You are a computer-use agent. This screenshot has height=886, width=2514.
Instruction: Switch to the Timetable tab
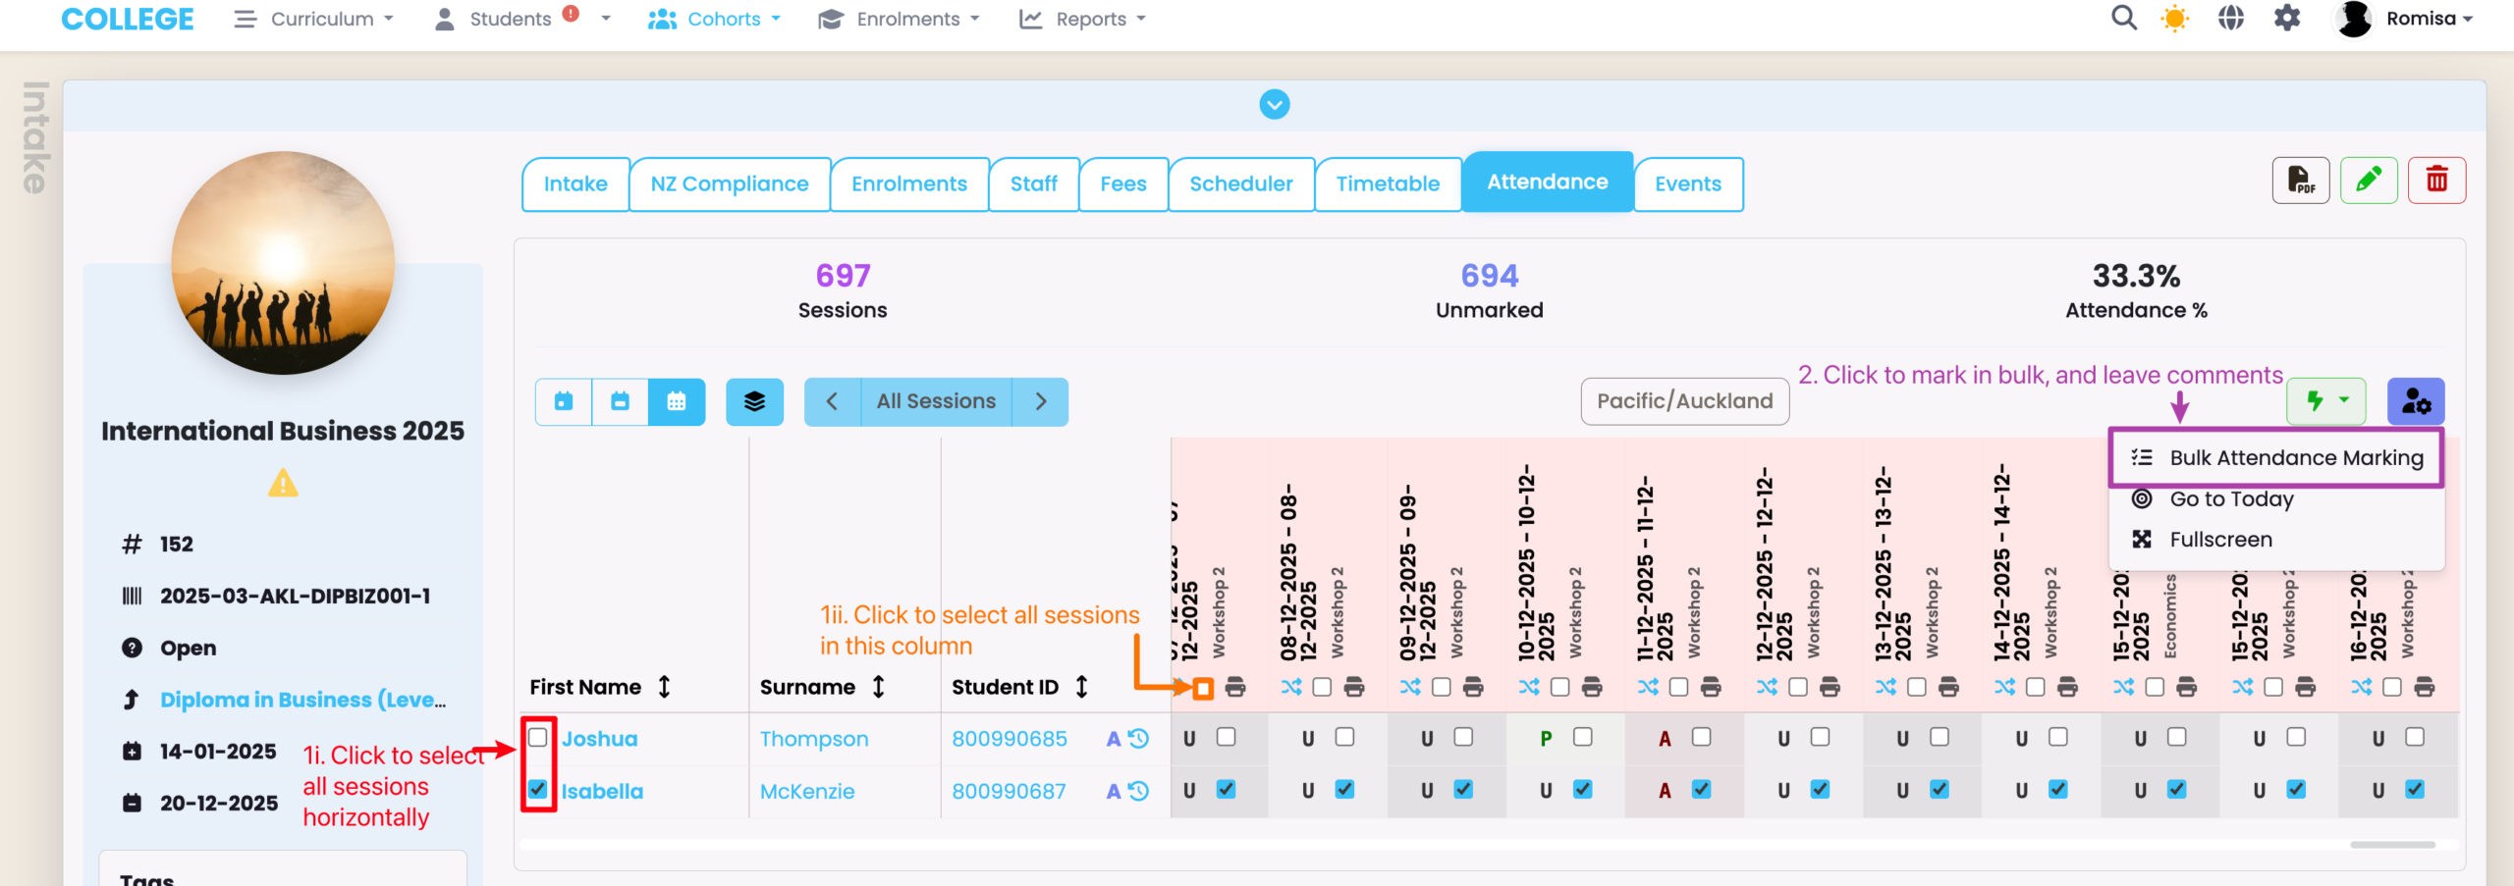[x=1387, y=184]
